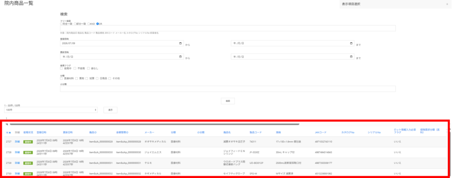The image size is (453, 178).
Task: Click registration date field showing 2026/07/09
Action: (x=122, y=43)
